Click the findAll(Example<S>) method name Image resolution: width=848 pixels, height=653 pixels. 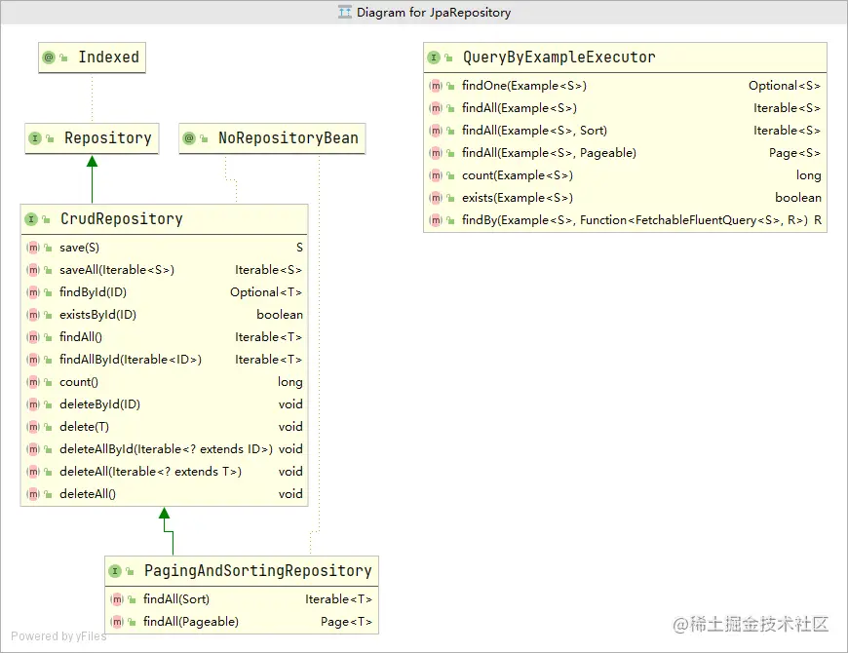pyautogui.click(x=520, y=108)
